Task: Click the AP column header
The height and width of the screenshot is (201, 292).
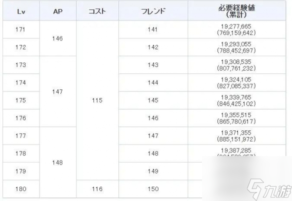Action: coord(58,11)
